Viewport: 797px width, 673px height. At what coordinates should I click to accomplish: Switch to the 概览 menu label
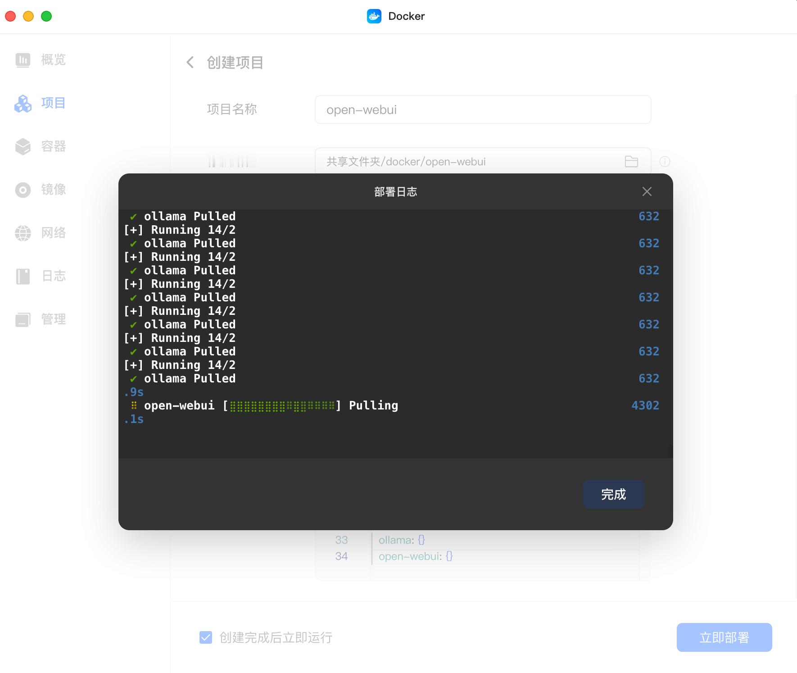pos(54,59)
